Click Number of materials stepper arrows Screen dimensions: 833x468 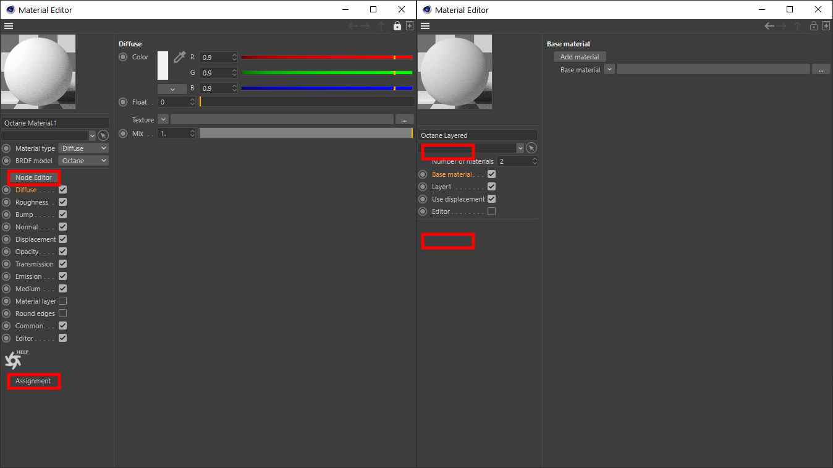click(534, 161)
